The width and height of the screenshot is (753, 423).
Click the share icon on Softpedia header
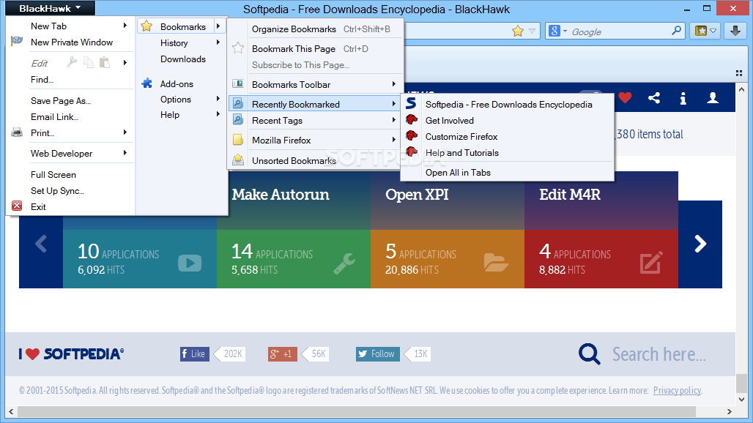pos(653,98)
